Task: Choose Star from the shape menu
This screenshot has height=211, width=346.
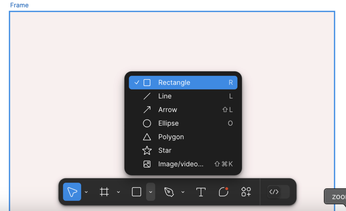Action: (183, 150)
